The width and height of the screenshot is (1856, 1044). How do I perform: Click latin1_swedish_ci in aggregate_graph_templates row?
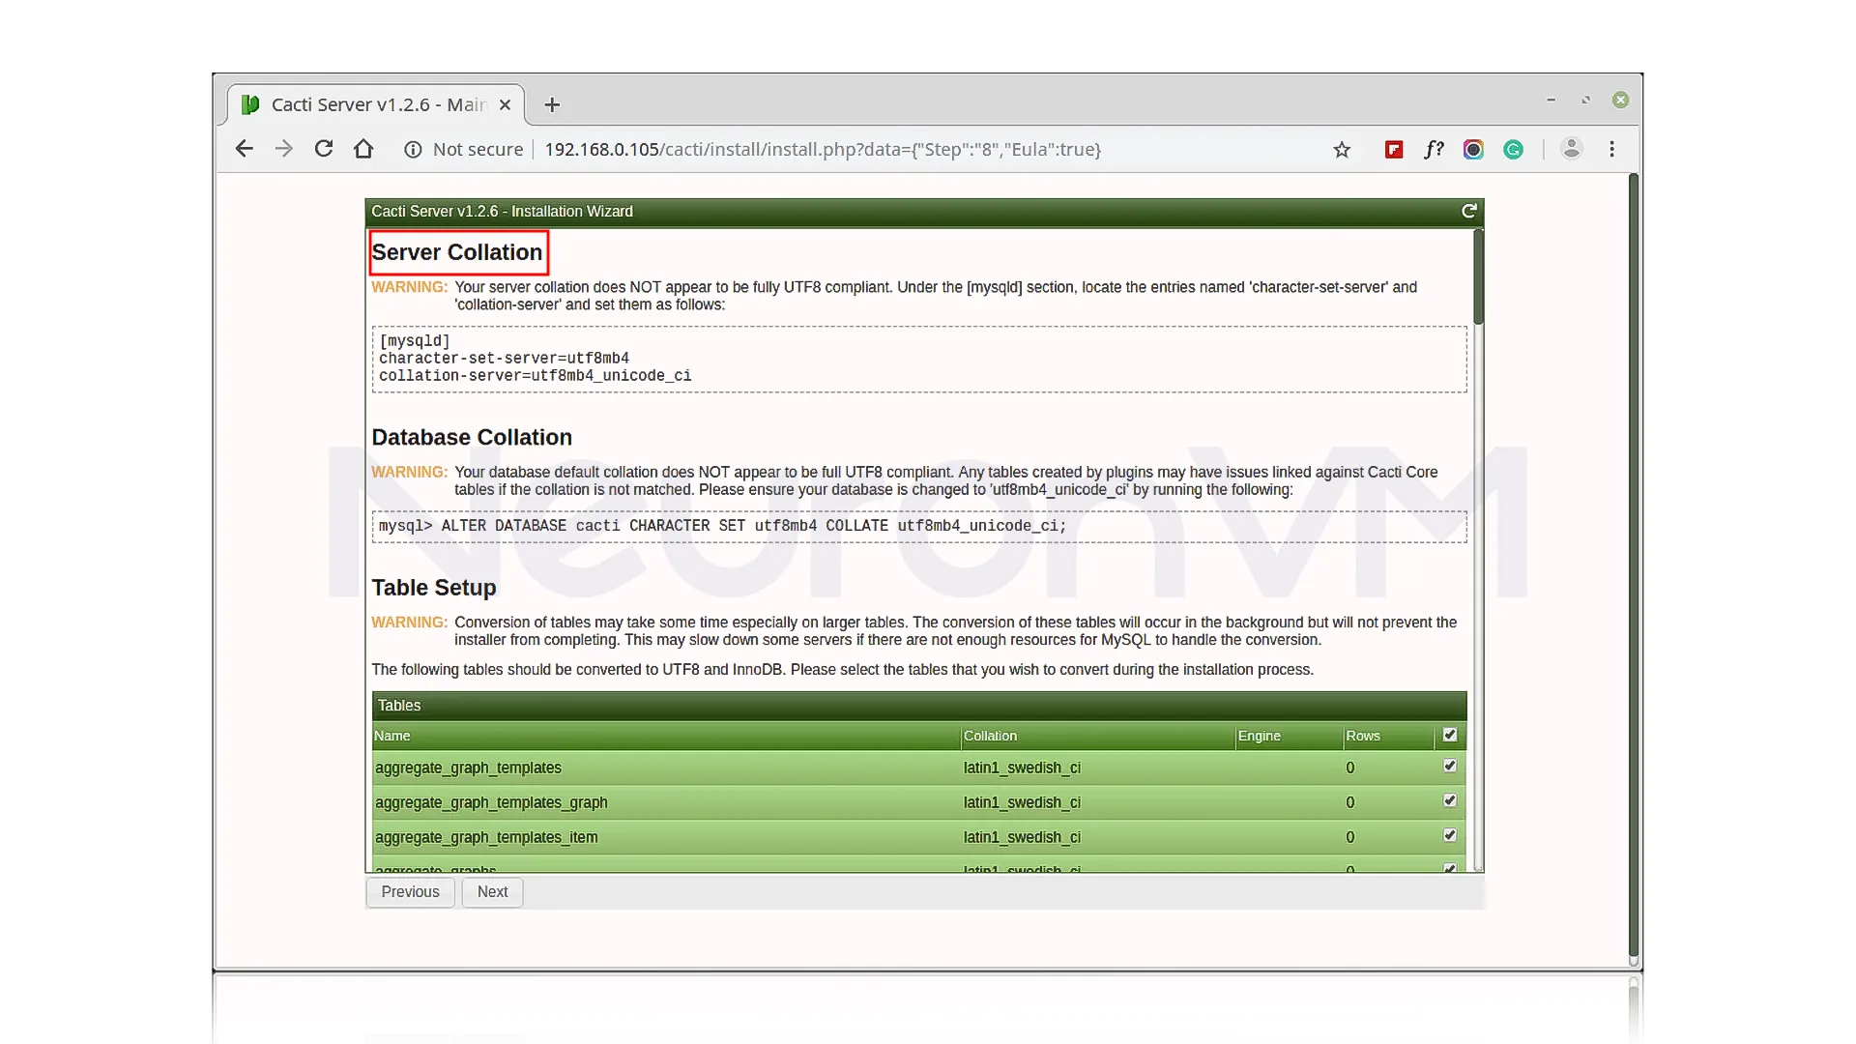click(x=1022, y=768)
